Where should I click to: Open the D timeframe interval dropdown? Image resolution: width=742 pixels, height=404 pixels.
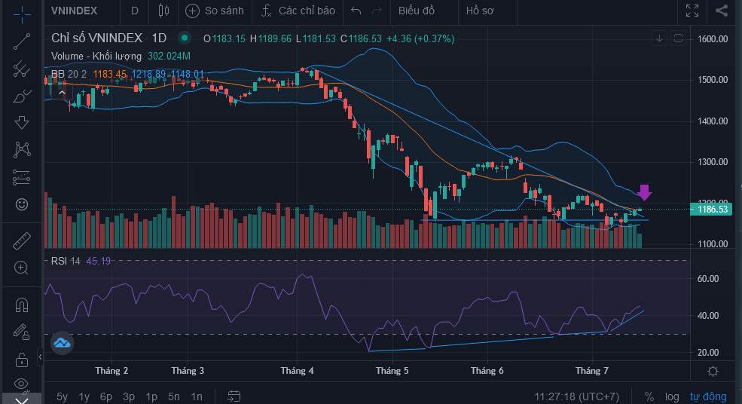pyautogui.click(x=135, y=11)
